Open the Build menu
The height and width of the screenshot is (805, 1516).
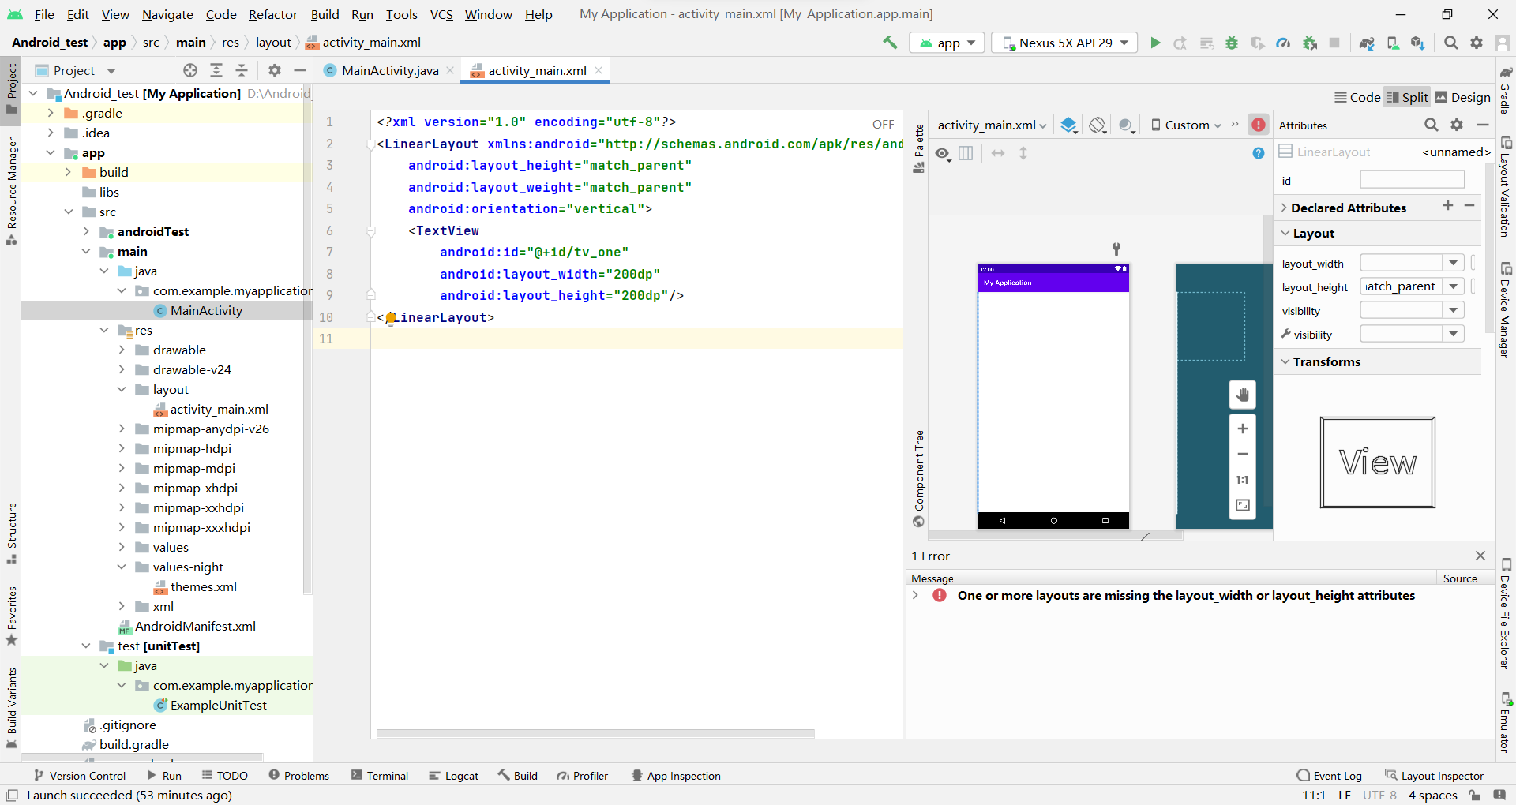click(x=325, y=14)
